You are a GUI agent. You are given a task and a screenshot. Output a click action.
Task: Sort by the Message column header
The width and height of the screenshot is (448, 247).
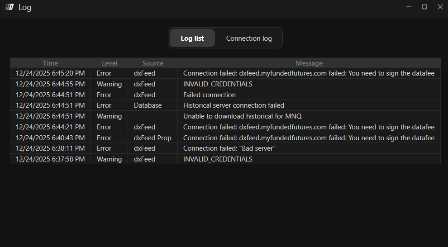pos(309,63)
